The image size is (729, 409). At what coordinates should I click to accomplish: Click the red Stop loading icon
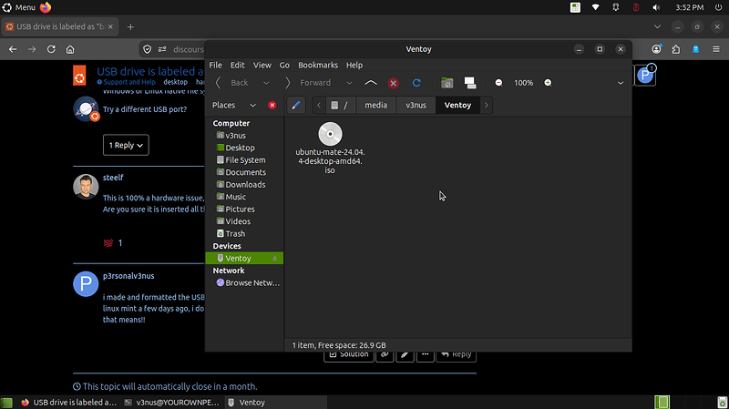coord(394,83)
